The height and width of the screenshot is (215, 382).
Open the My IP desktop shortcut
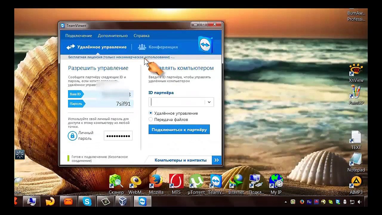(x=276, y=184)
